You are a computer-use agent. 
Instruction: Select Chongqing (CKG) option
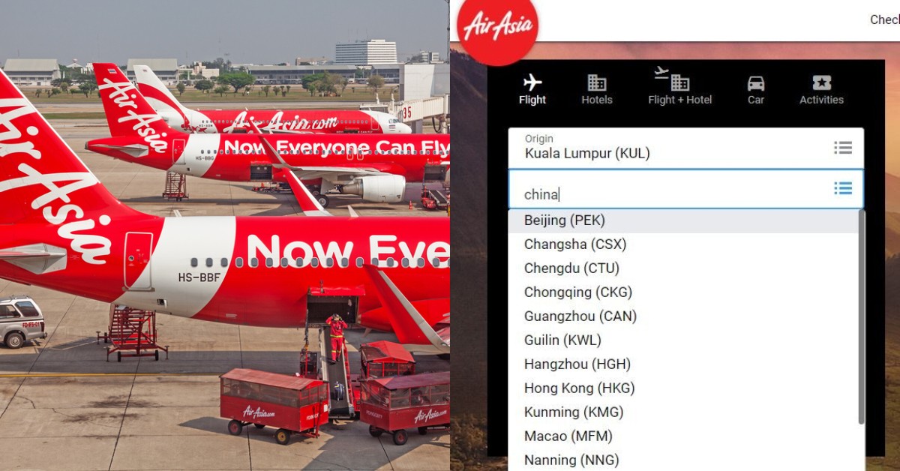pos(682,292)
